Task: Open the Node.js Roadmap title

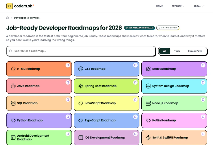Action: pyautogui.click(x=165, y=103)
